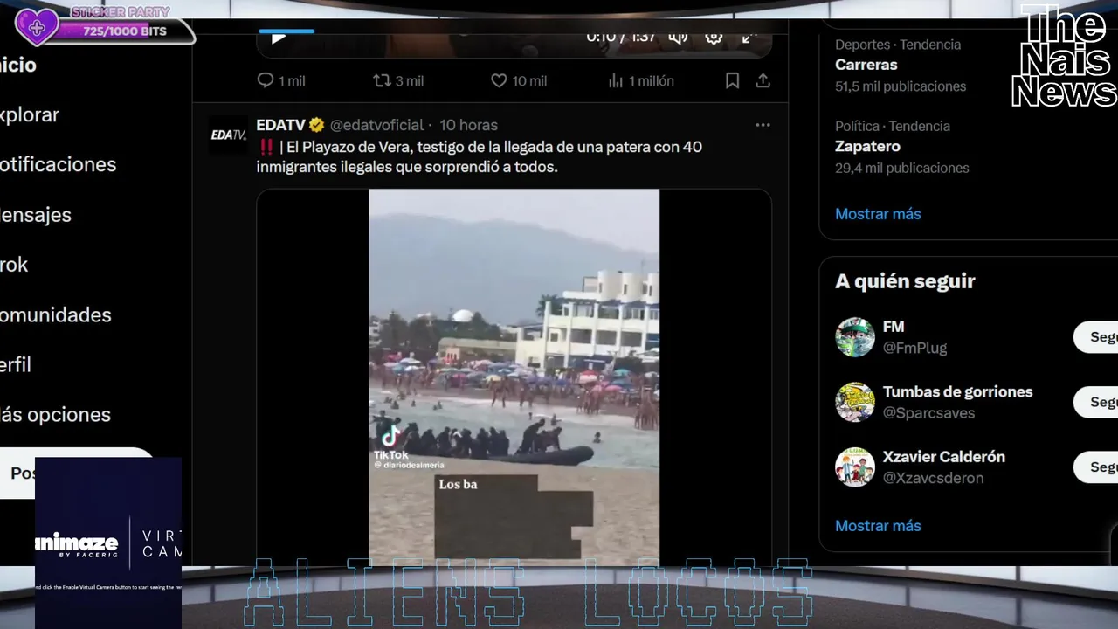
Task: Share the post with the upload icon
Action: (x=763, y=80)
